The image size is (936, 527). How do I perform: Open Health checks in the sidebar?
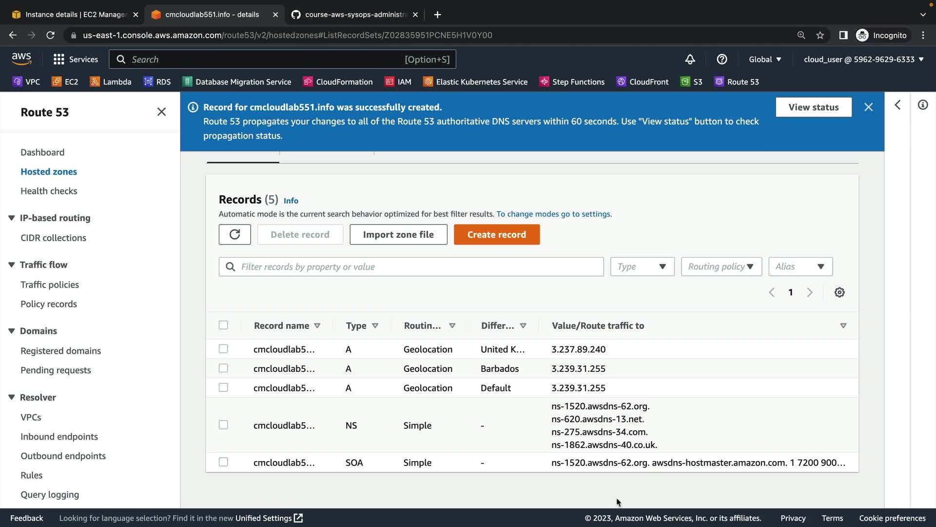click(x=49, y=191)
